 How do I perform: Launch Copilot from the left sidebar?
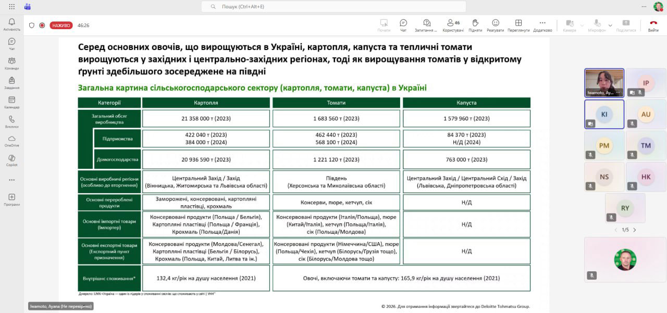(11, 160)
